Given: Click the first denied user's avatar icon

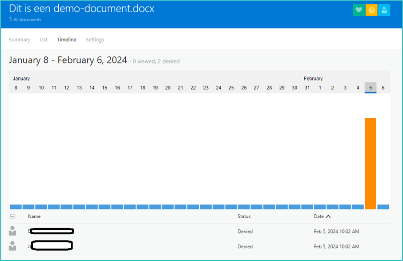Looking at the screenshot, I should pyautogui.click(x=12, y=231).
